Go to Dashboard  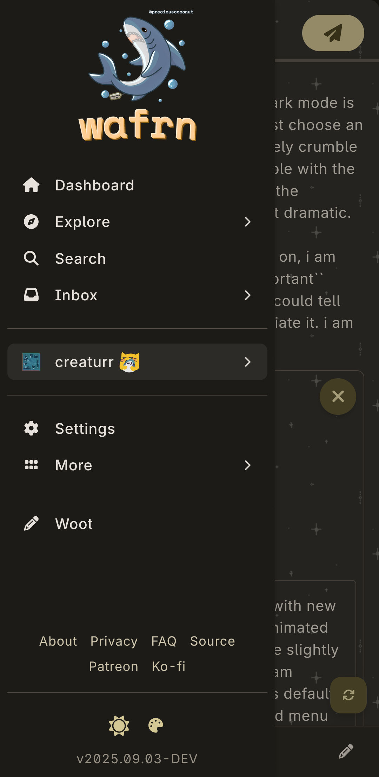[95, 185]
